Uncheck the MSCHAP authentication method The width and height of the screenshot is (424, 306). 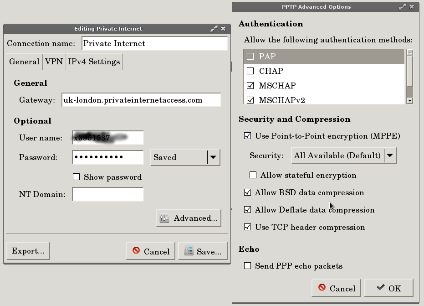pos(250,86)
